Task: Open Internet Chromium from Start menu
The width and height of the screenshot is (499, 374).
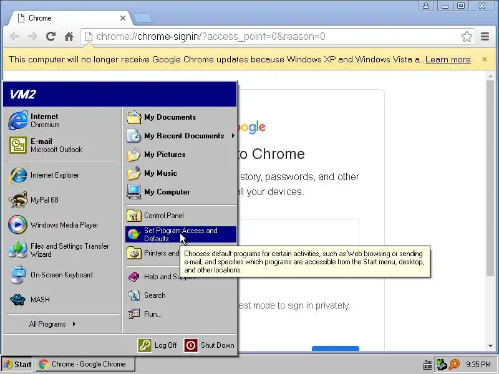Action: [63, 120]
